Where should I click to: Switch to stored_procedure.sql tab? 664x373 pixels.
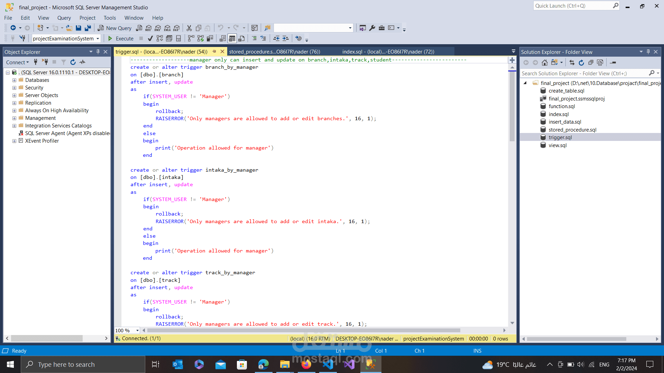pyautogui.click(x=275, y=52)
